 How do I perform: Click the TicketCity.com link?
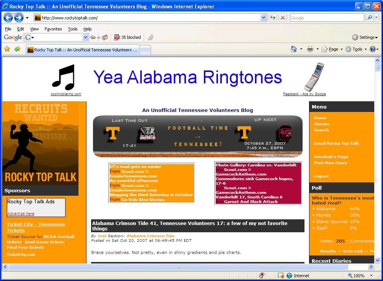click(21, 254)
